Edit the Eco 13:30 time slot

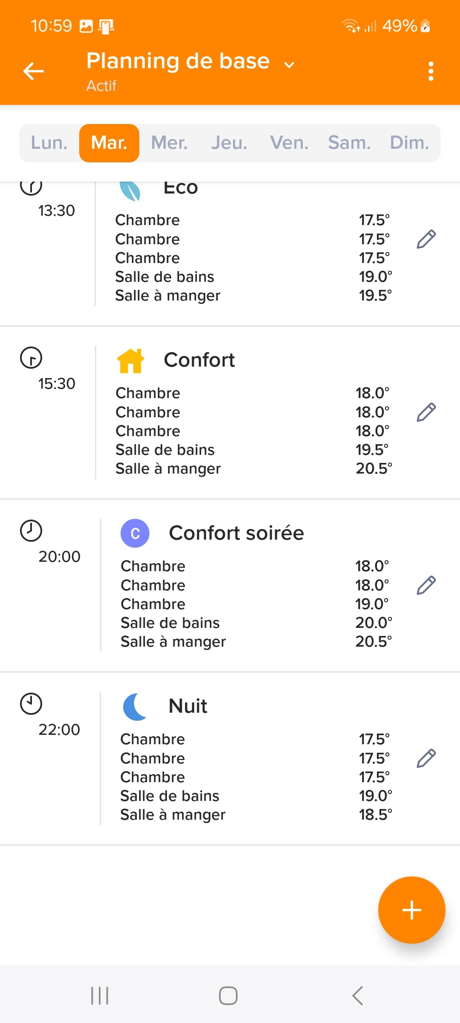[426, 239]
